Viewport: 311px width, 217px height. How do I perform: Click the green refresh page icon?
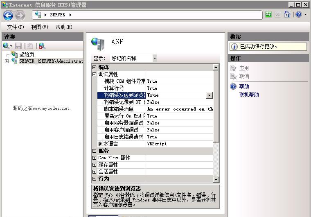tap(268, 14)
